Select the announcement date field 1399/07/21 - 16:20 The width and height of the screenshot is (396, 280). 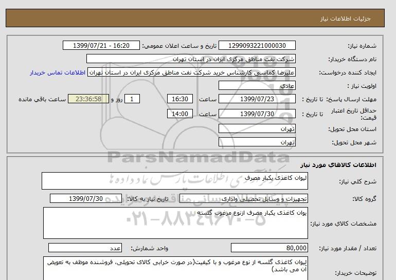coord(101,45)
